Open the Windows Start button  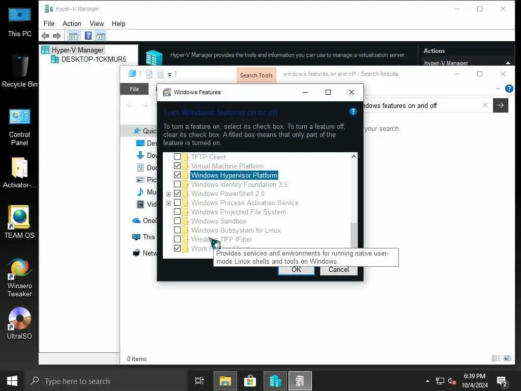coord(12,381)
